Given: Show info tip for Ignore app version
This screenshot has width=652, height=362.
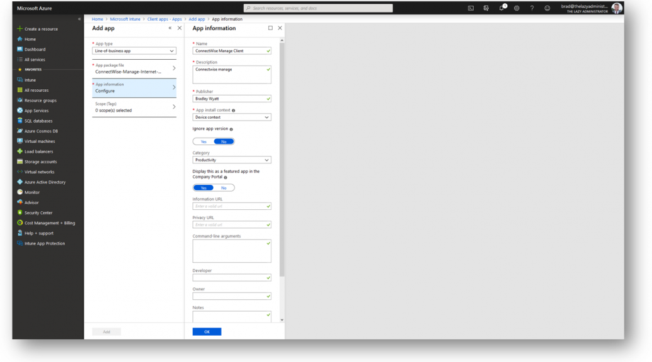Looking at the screenshot, I should pyautogui.click(x=231, y=129).
